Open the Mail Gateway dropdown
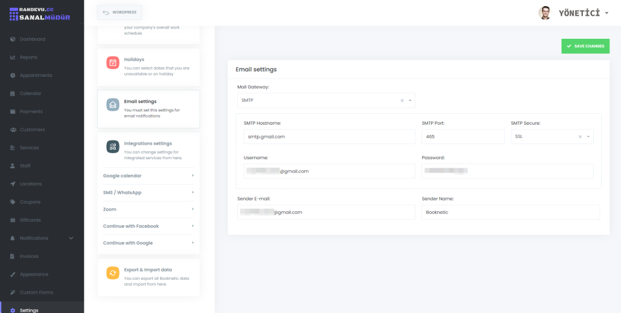Viewport: 621px width, 313px height. click(410, 100)
